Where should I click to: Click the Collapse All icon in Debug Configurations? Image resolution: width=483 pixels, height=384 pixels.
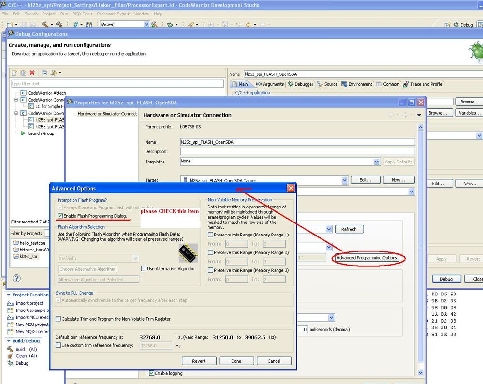click(x=44, y=73)
